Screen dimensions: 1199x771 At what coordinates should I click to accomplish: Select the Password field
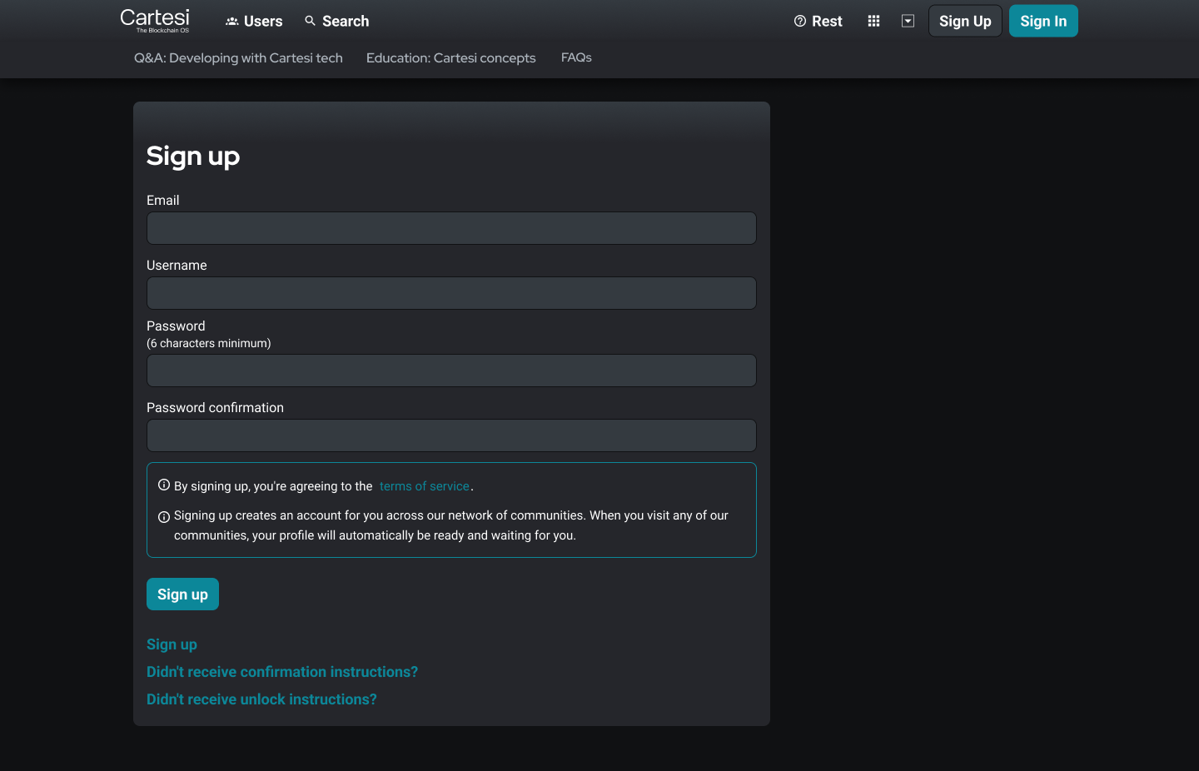pyautogui.click(x=451, y=371)
